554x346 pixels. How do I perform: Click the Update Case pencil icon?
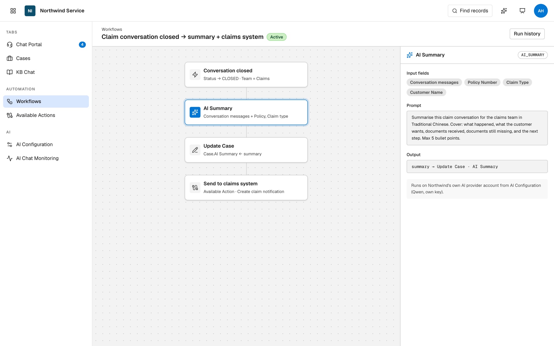tap(195, 150)
